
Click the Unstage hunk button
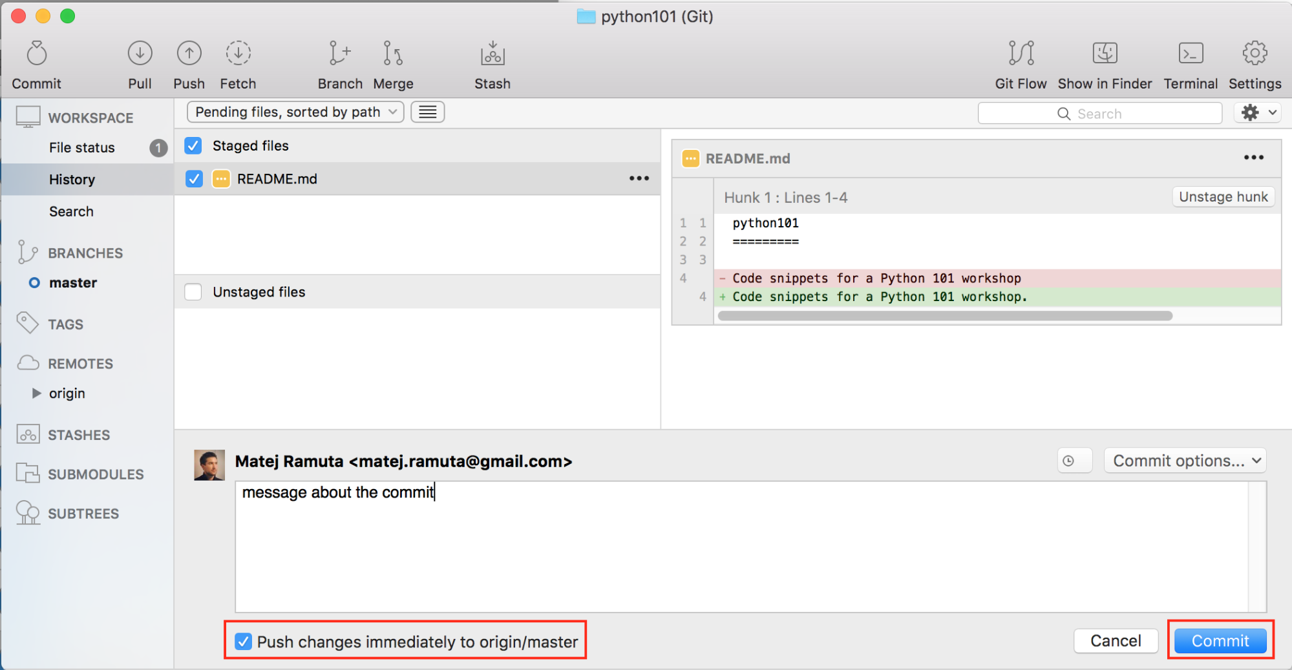(1223, 197)
